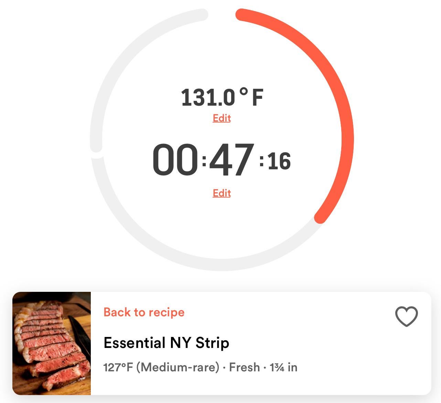
Task: Click the Fresh label in recipe details
Action: [x=244, y=367]
